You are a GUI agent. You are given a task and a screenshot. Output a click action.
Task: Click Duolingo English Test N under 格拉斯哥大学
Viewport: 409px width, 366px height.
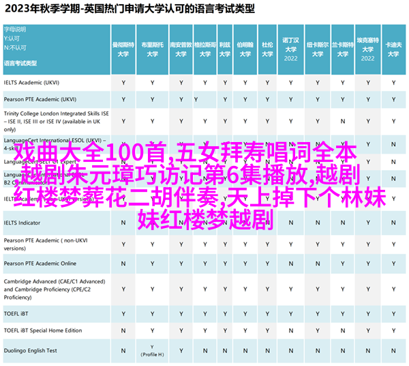click(205, 351)
